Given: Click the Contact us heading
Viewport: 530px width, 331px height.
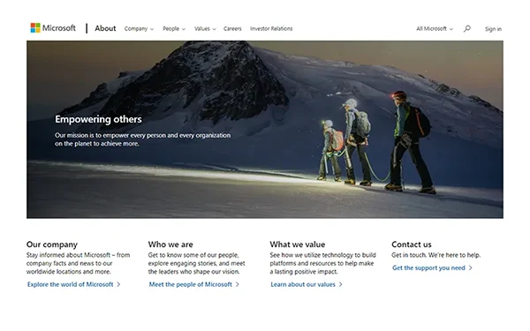Looking at the screenshot, I should 412,244.
